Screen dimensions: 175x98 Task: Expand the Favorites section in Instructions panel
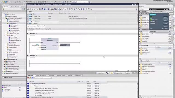click(x=140, y=11)
